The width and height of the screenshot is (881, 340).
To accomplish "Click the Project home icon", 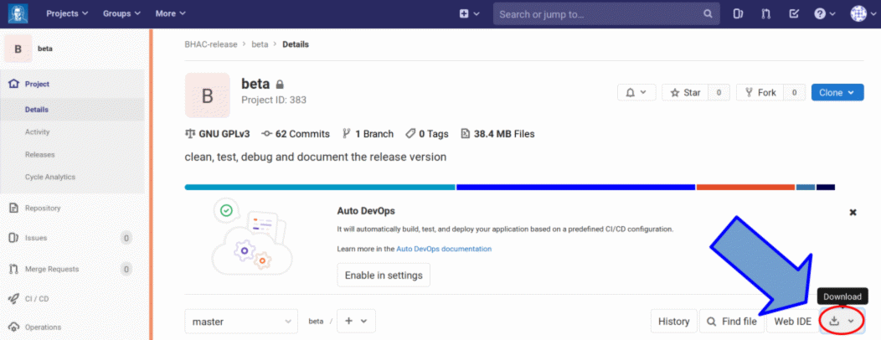I will pyautogui.click(x=14, y=84).
